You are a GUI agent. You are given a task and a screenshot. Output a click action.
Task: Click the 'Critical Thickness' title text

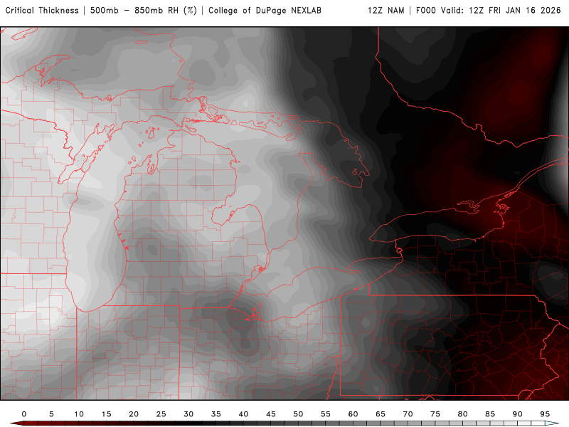point(42,11)
